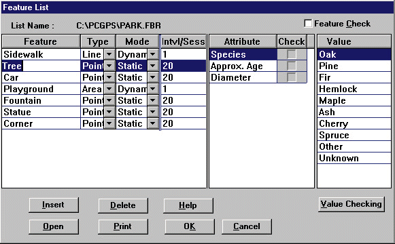Click the Insert button
The width and height of the screenshot is (395, 244).
point(54,205)
